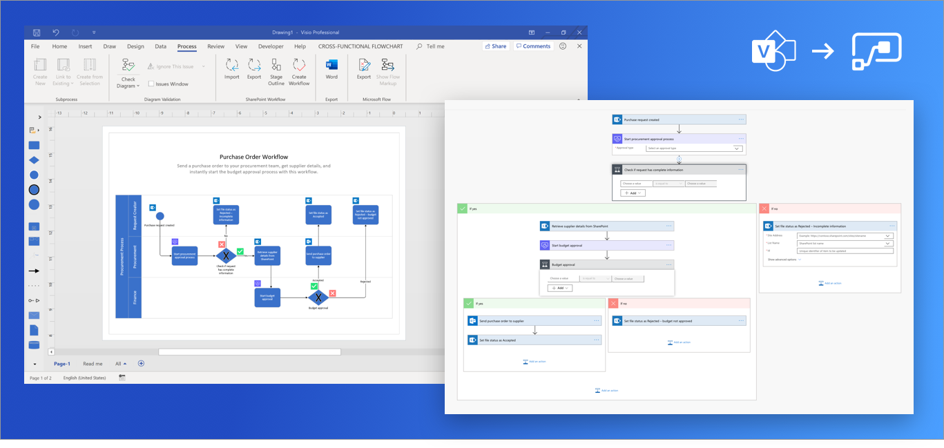Open the All pages dropdown near page tabs
Screen dimensions: 944x448
(x=122, y=364)
